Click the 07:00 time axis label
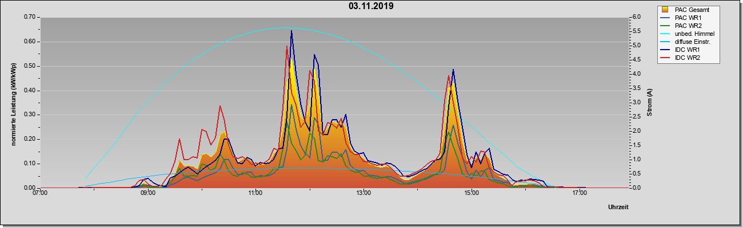The image size is (743, 228). click(40, 194)
